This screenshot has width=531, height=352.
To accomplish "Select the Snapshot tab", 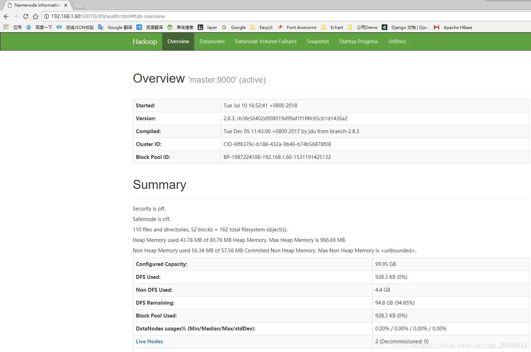I will point(318,41).
